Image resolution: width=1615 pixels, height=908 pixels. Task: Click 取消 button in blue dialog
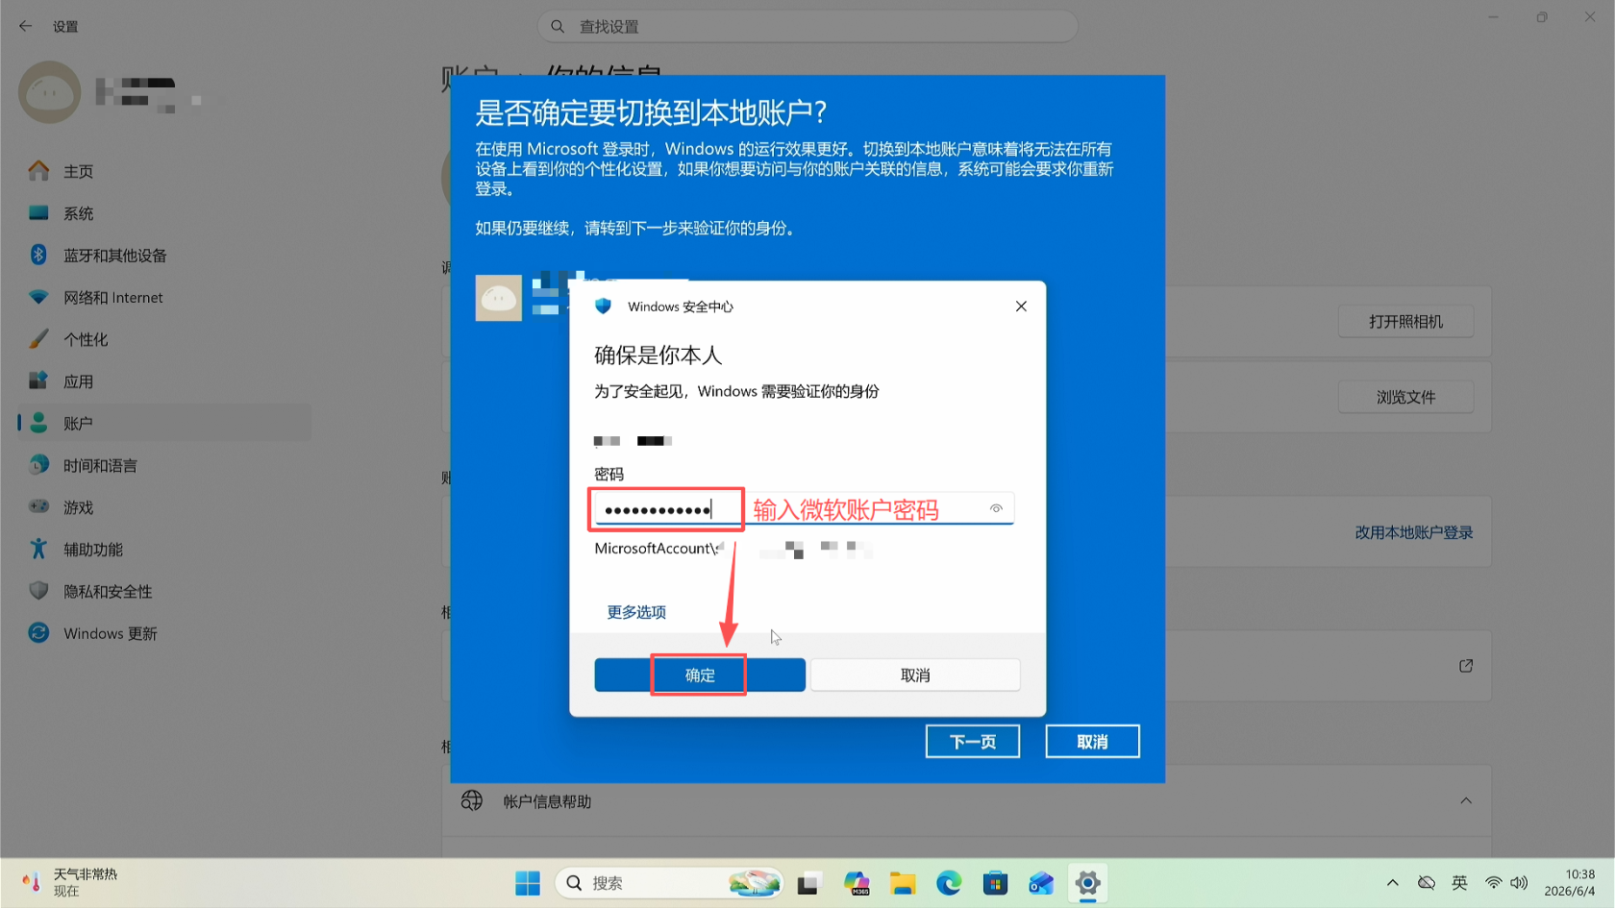coord(1093,742)
